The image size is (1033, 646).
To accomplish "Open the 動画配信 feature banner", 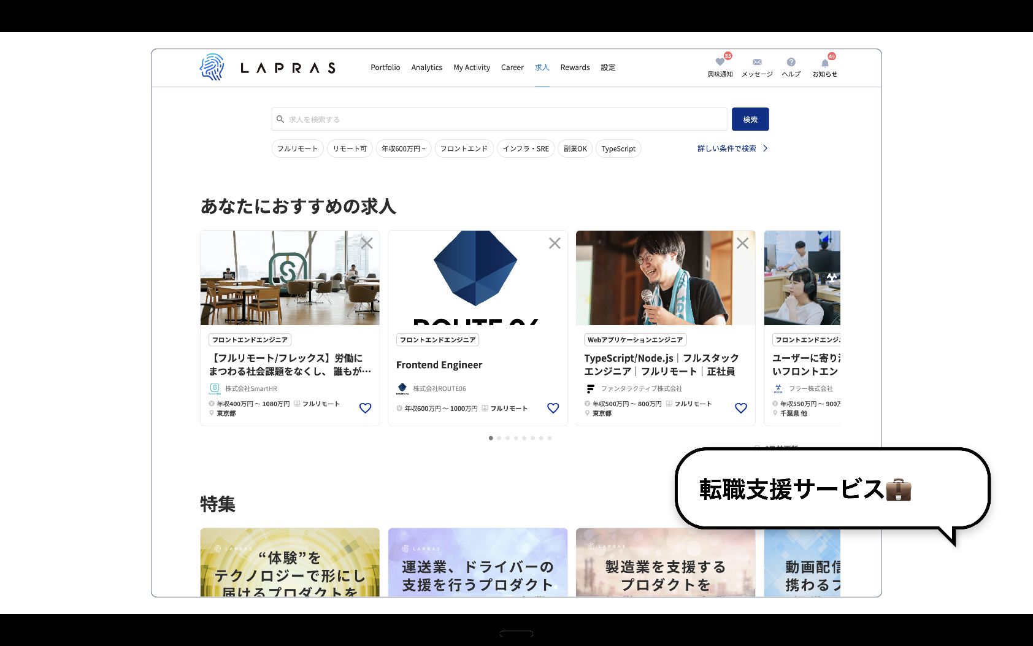I will pyautogui.click(x=802, y=563).
